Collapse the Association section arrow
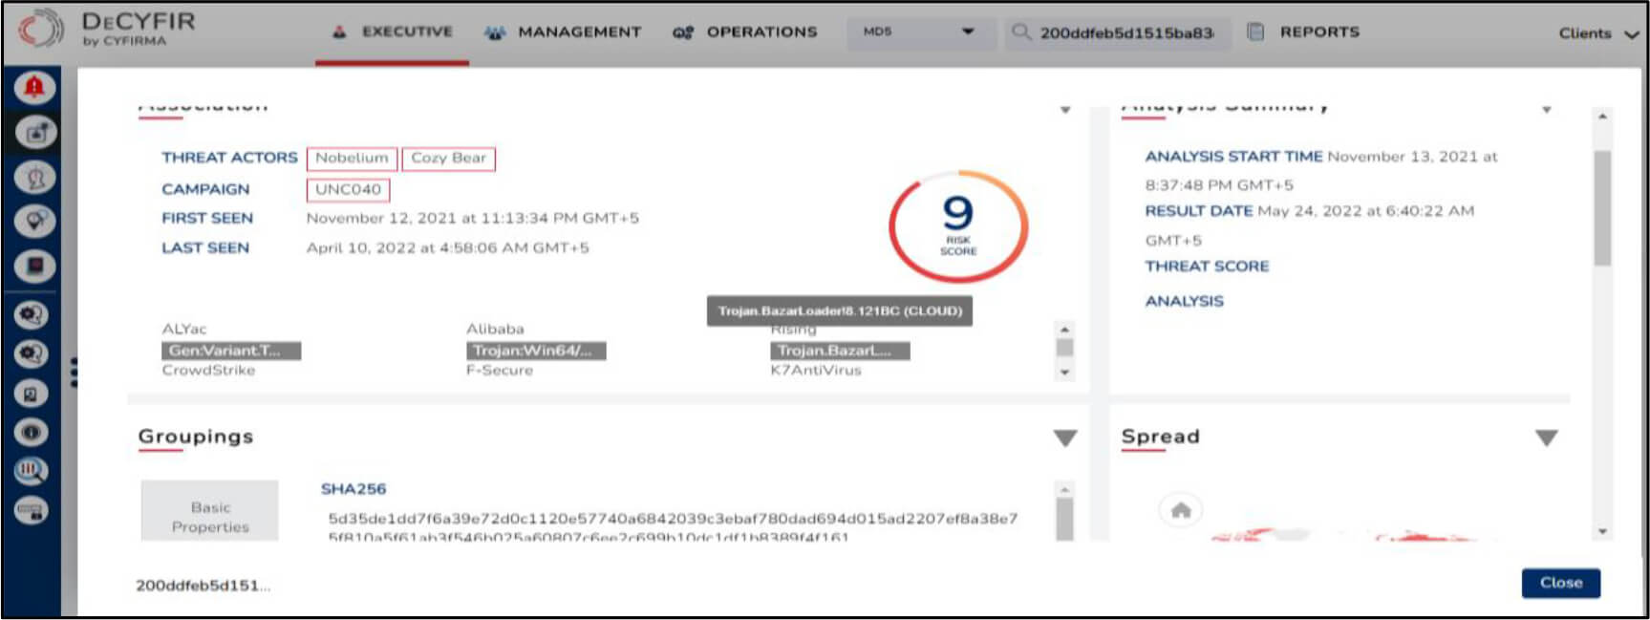The width and height of the screenshot is (1650, 620). coord(1065,110)
